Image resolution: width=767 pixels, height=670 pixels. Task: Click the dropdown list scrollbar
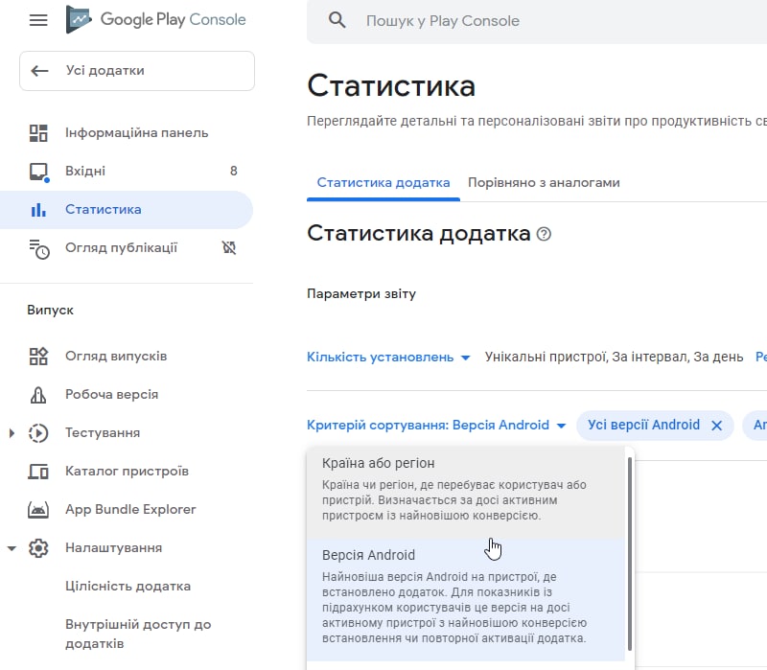pos(630,554)
